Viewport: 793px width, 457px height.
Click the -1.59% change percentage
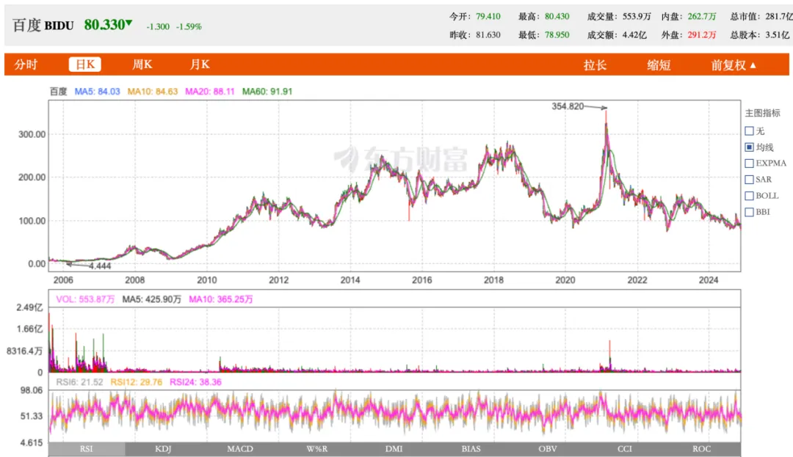[189, 26]
